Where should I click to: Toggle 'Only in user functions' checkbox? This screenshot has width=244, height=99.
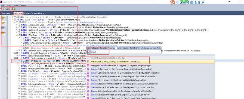[116, 48]
